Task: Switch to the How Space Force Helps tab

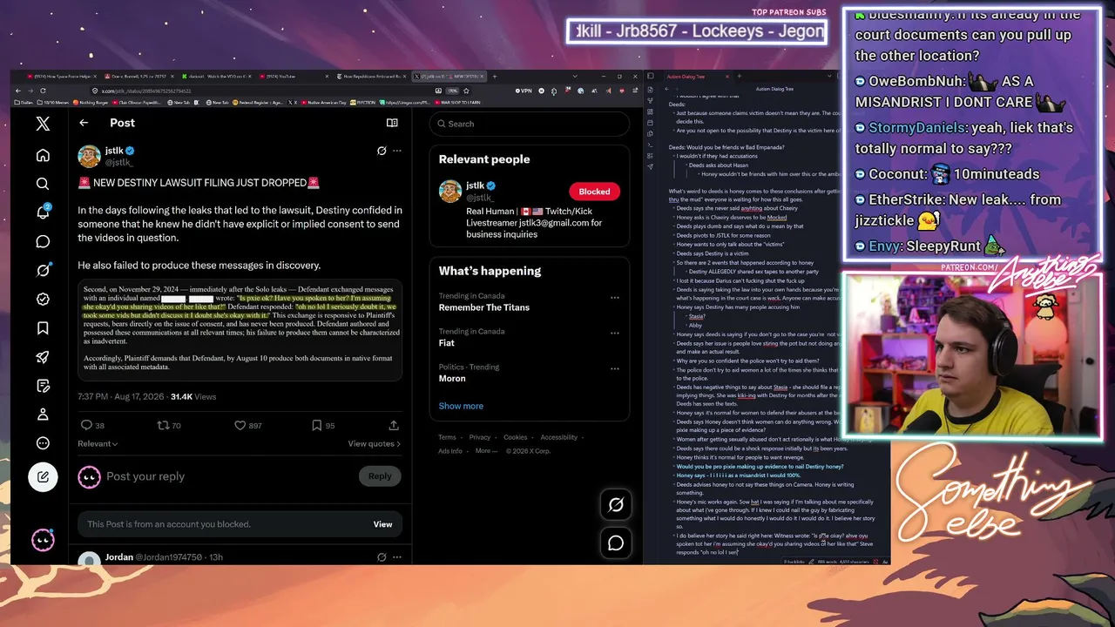Action: coord(62,77)
